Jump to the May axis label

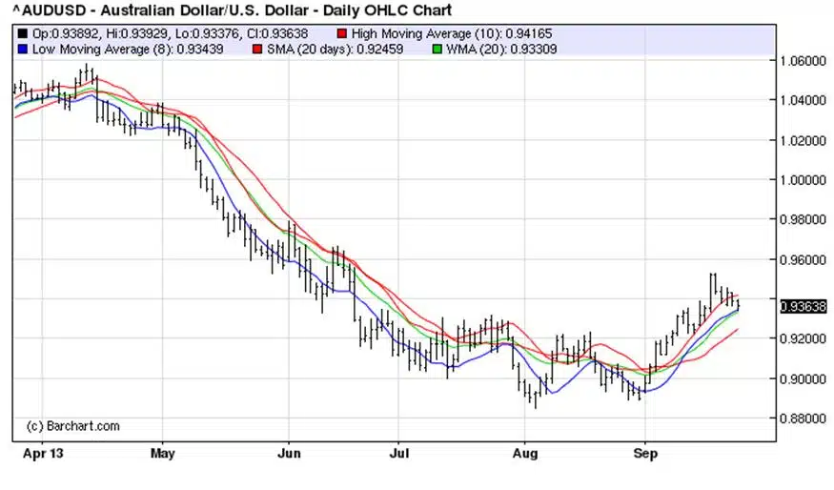(x=162, y=455)
